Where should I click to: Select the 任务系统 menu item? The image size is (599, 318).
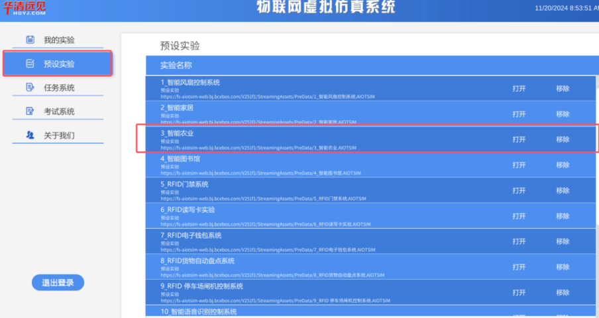(x=59, y=88)
